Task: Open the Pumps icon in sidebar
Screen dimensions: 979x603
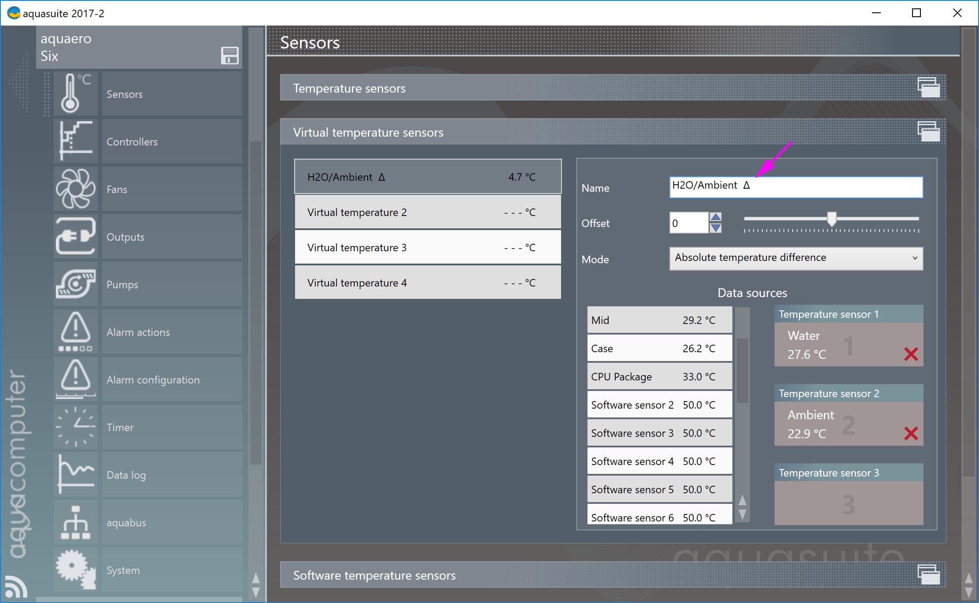Action: [x=75, y=284]
